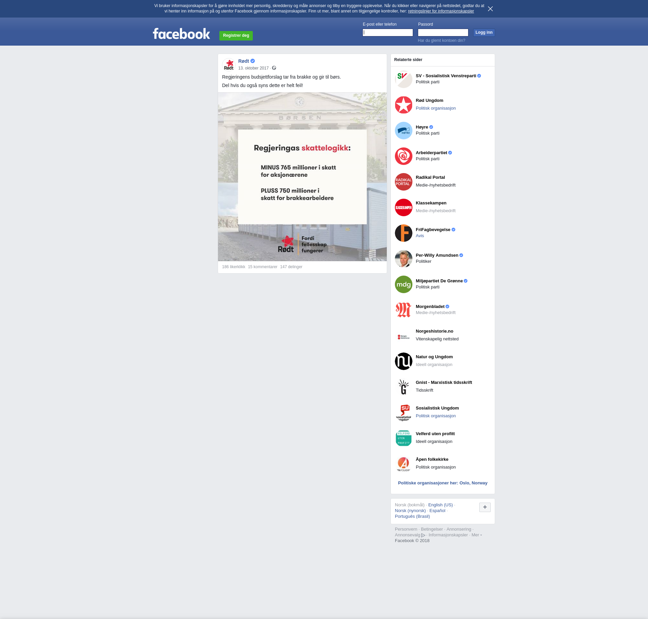The width and height of the screenshot is (648, 619).
Task: Click the FriFagbevegelse F logo
Action: coord(403,233)
